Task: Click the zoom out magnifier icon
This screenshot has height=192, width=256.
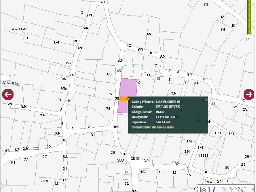Action: click(x=204, y=190)
